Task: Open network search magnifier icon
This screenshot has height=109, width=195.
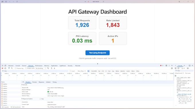Action: tap(12, 68)
